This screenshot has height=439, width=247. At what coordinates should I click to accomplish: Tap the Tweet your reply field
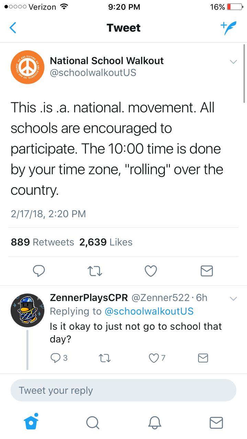click(123, 390)
